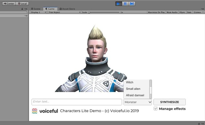Click the "Characters Lite Demo" caption text
This screenshot has width=205, height=125.
pos(81,111)
